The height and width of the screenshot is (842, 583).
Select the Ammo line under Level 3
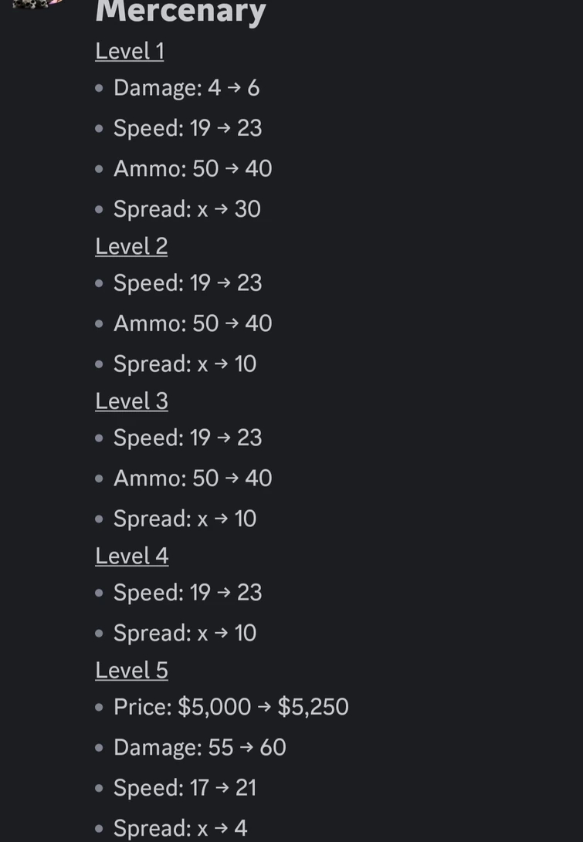[192, 478]
